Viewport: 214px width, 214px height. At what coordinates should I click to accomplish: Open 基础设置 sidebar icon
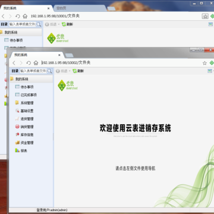click(17, 111)
